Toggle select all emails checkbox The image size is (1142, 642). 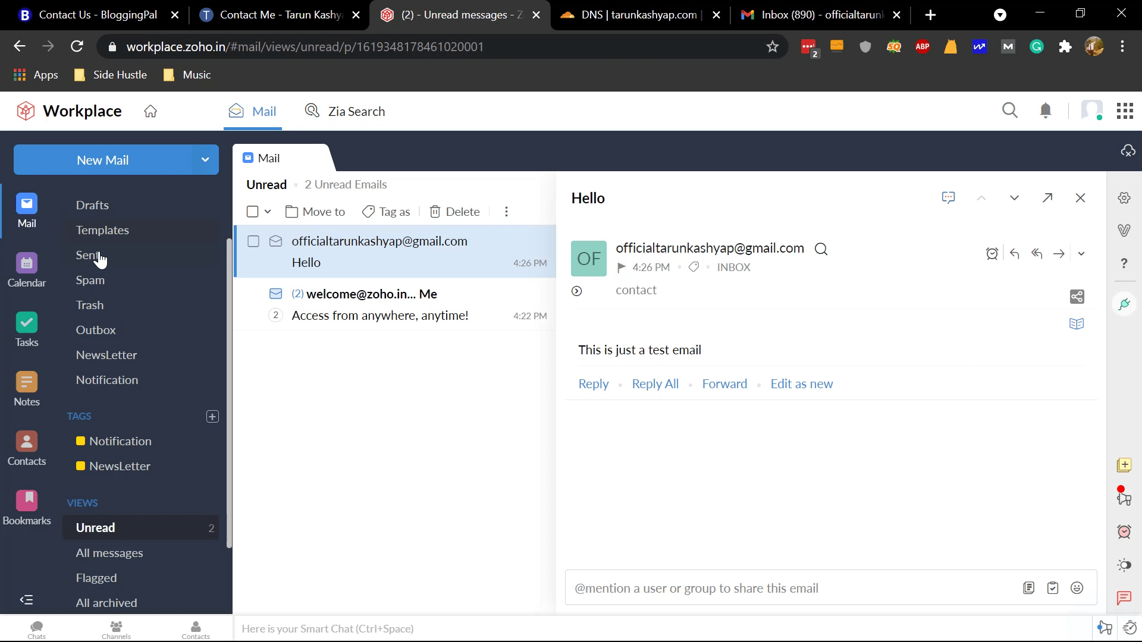(x=252, y=212)
